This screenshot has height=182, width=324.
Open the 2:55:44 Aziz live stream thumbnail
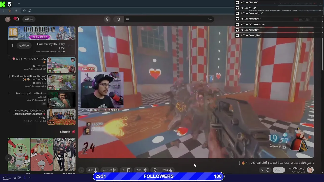click(x=62, y=100)
